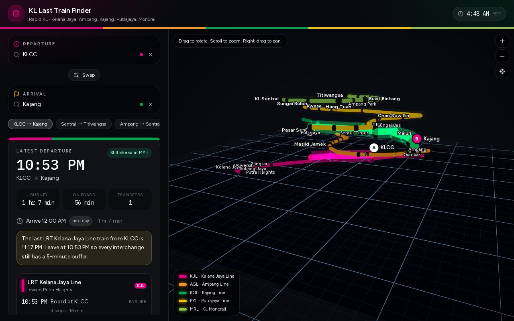The image size is (514, 321).
Task: Click the KGL green legend swatch
Action: pos(183,293)
